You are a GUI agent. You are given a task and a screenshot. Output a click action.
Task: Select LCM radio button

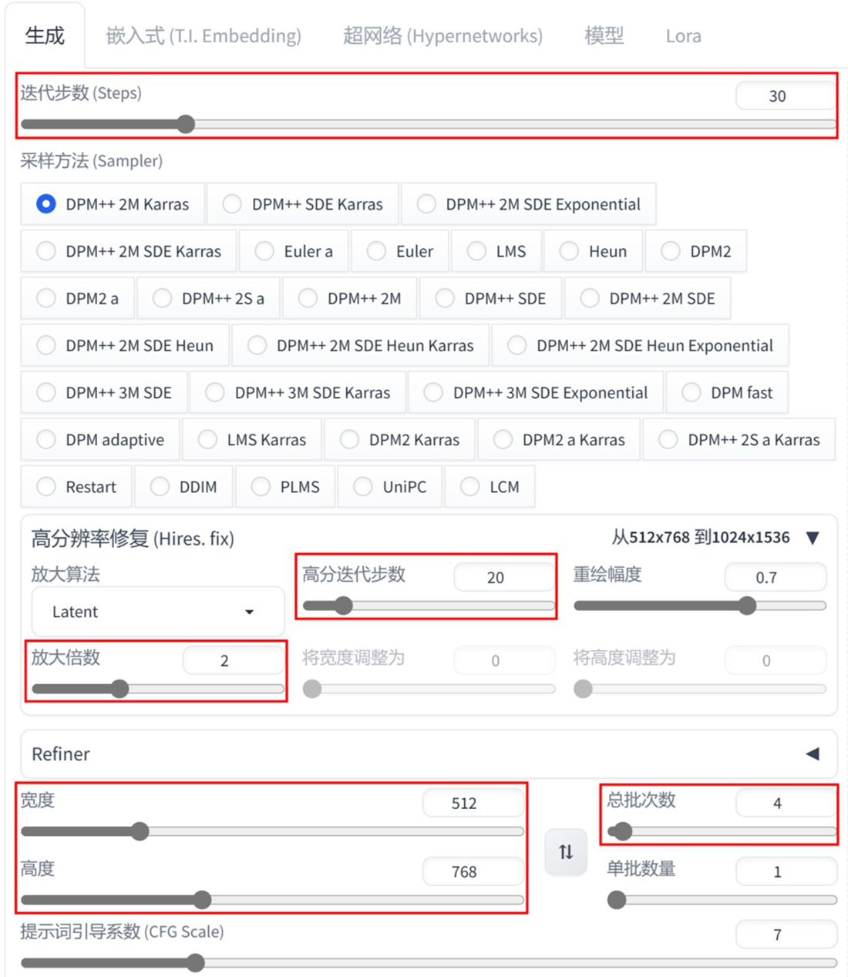[490, 487]
